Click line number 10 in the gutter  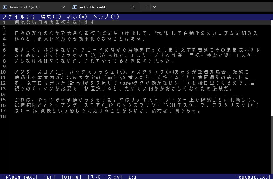3,72
